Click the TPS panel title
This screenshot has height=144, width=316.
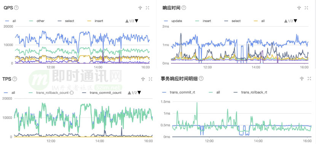point(6,79)
